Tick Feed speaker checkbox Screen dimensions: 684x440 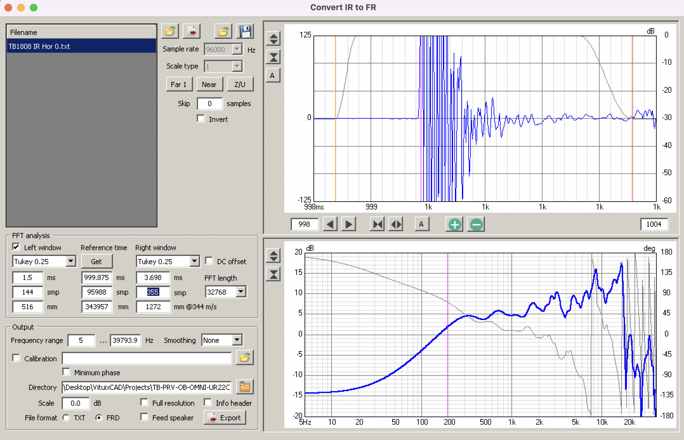(144, 417)
